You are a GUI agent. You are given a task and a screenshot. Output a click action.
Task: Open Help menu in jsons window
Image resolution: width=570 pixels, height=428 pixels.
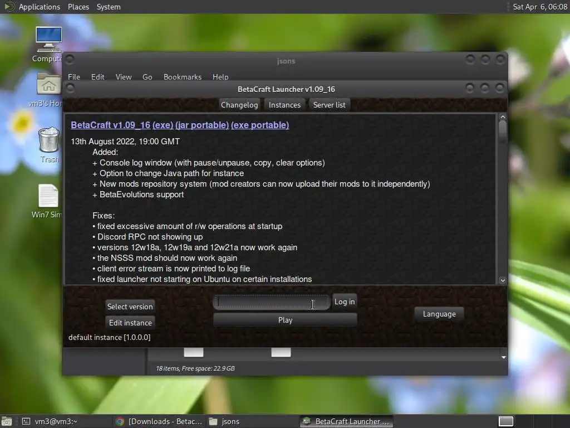click(x=220, y=77)
